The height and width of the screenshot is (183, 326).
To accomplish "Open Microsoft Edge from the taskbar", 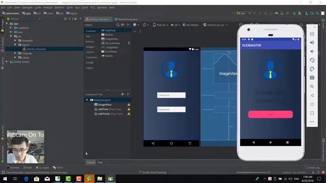I will click(x=26, y=178).
